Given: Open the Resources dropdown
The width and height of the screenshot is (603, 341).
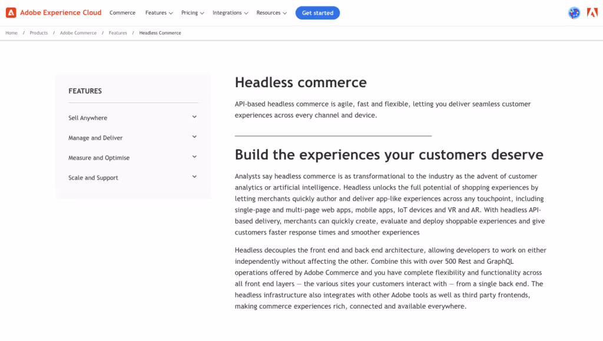Looking at the screenshot, I should pos(271,12).
